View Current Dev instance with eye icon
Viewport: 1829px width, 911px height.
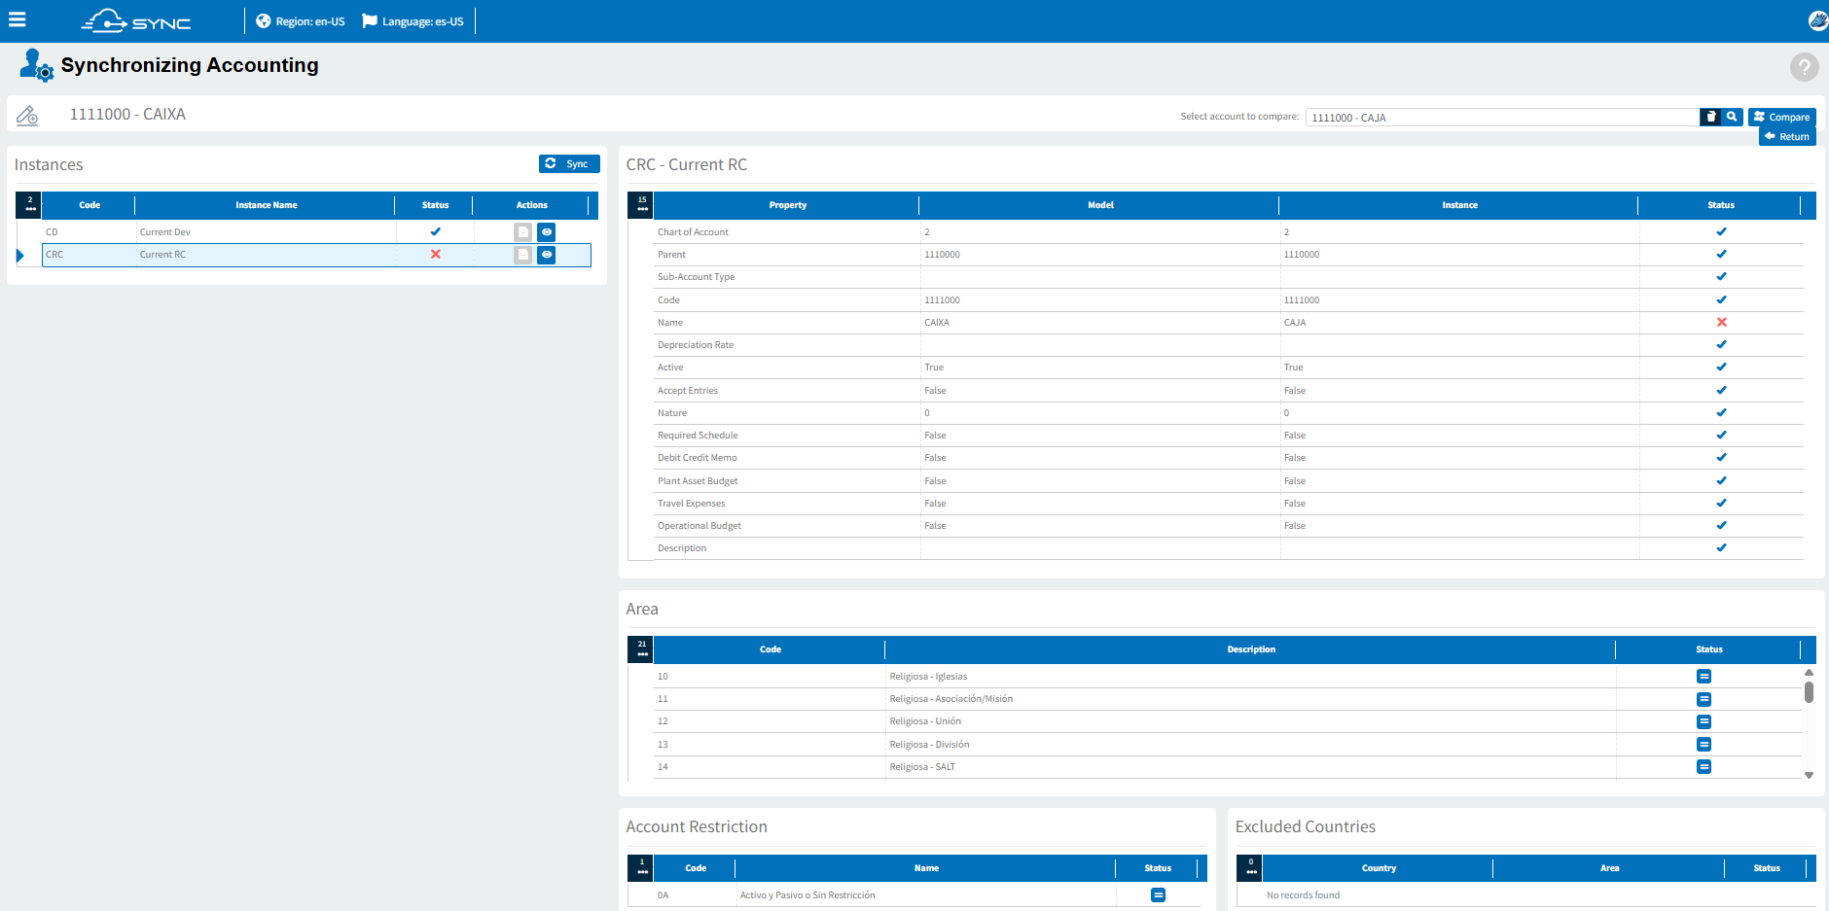547,232
